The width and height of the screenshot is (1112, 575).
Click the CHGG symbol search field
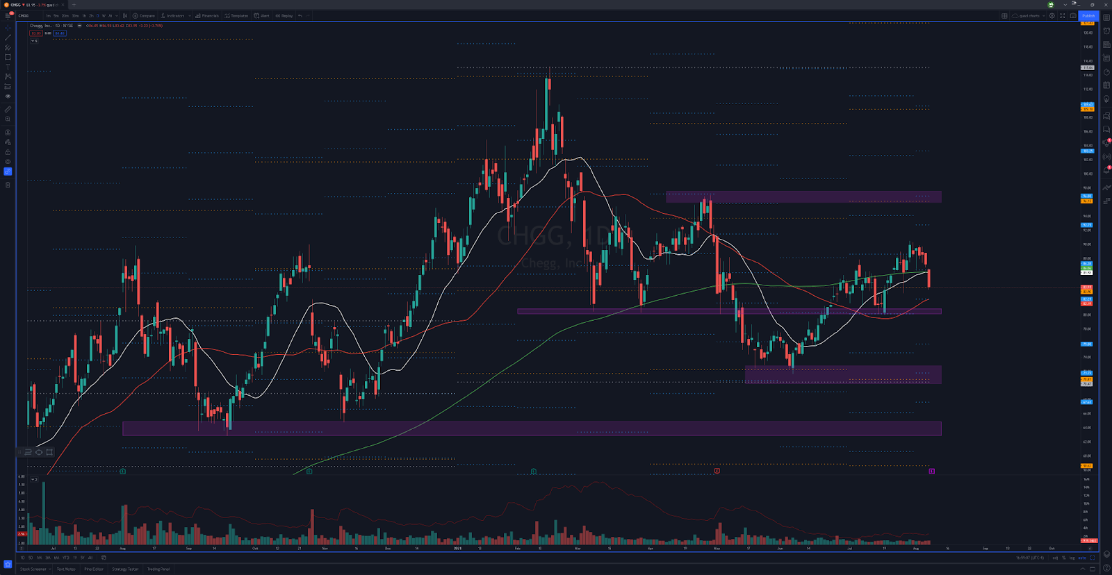28,15
